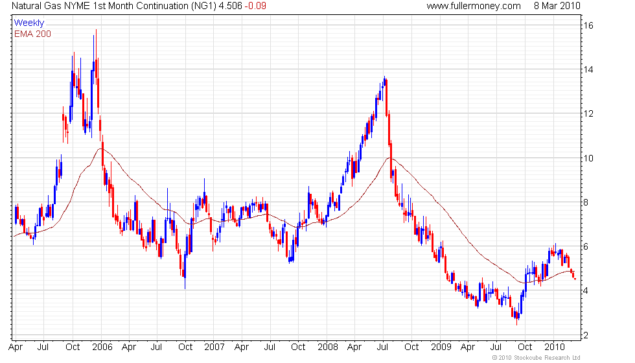Click the 2009 x-axis label
Viewport: 635px width, 363px height.
point(441,347)
